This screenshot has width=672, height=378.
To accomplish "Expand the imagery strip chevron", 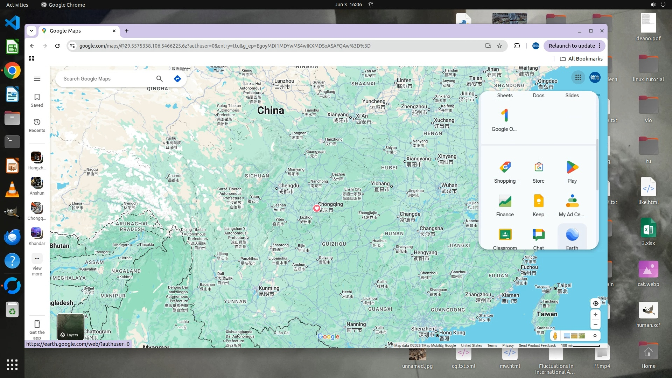I will tap(595, 336).
